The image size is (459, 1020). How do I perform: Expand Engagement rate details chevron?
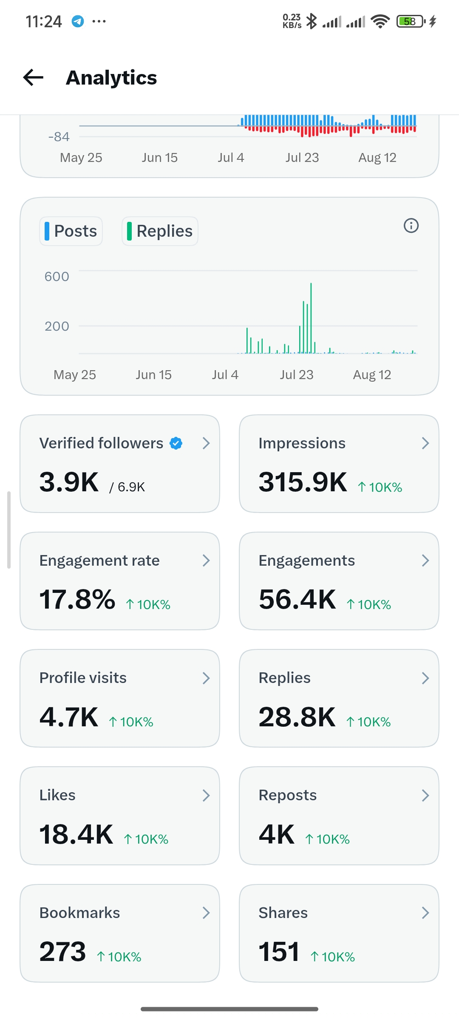206,561
